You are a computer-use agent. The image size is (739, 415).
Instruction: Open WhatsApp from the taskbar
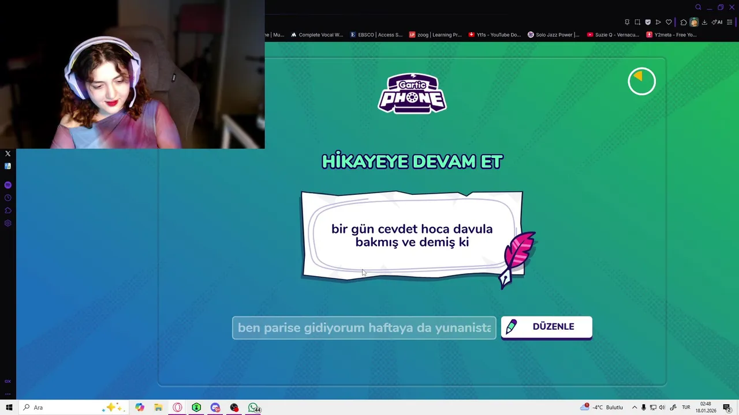[254, 408]
